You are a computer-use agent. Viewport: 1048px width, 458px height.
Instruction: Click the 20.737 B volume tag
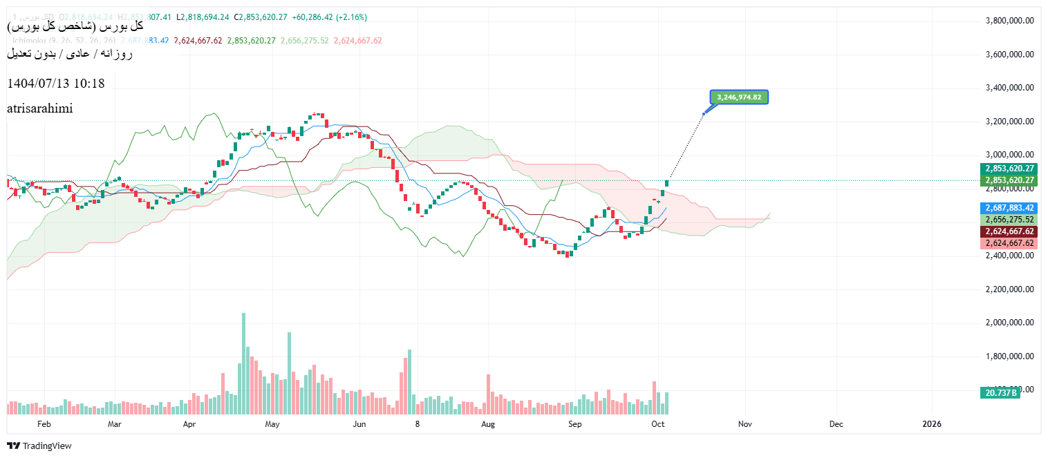click(x=1000, y=392)
